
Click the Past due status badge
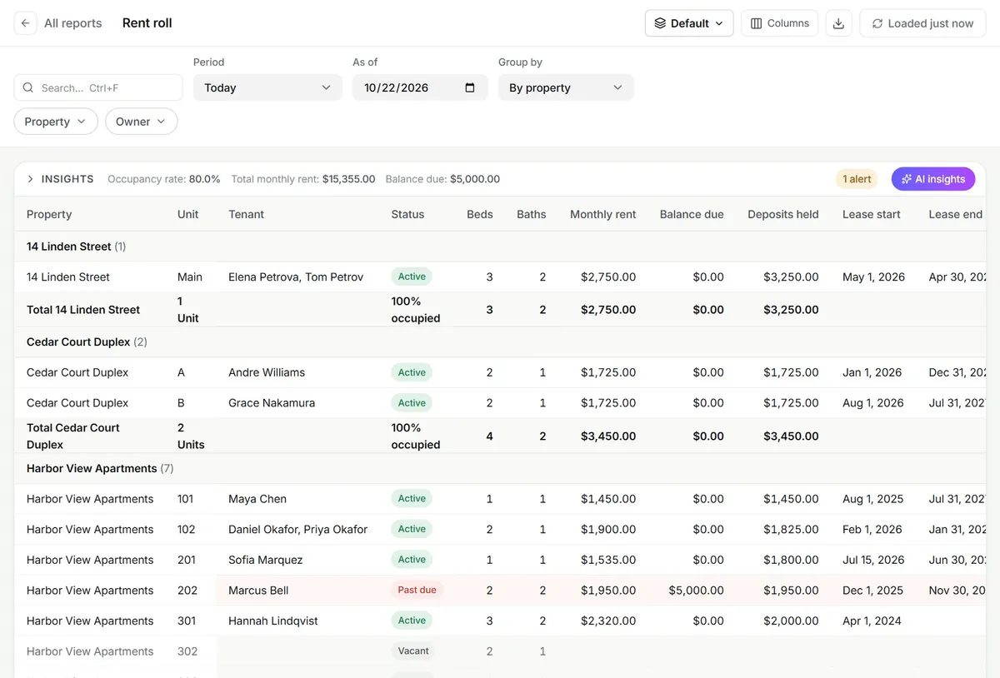point(417,590)
